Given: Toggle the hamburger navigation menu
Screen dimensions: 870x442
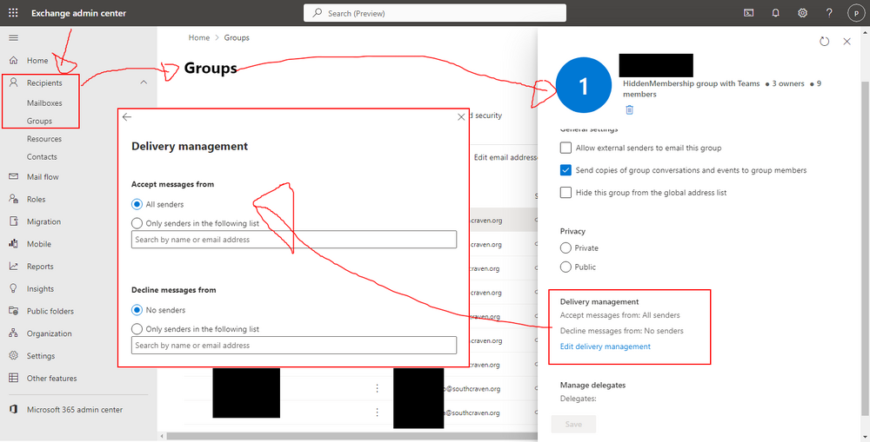Looking at the screenshot, I should pos(13,37).
